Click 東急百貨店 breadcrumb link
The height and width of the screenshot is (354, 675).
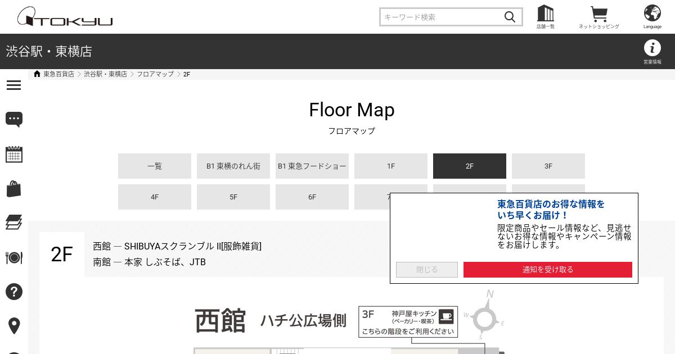(x=58, y=74)
